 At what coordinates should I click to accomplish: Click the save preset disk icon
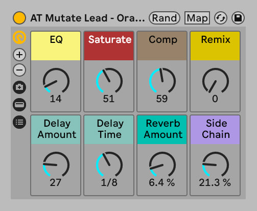[x=238, y=18]
